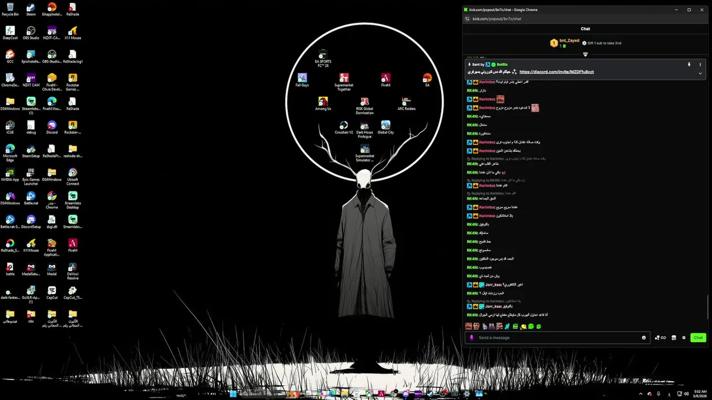Open Supermarket Simulator desktop icon
Image resolution: width=712 pixels, height=400 pixels.
click(364, 153)
